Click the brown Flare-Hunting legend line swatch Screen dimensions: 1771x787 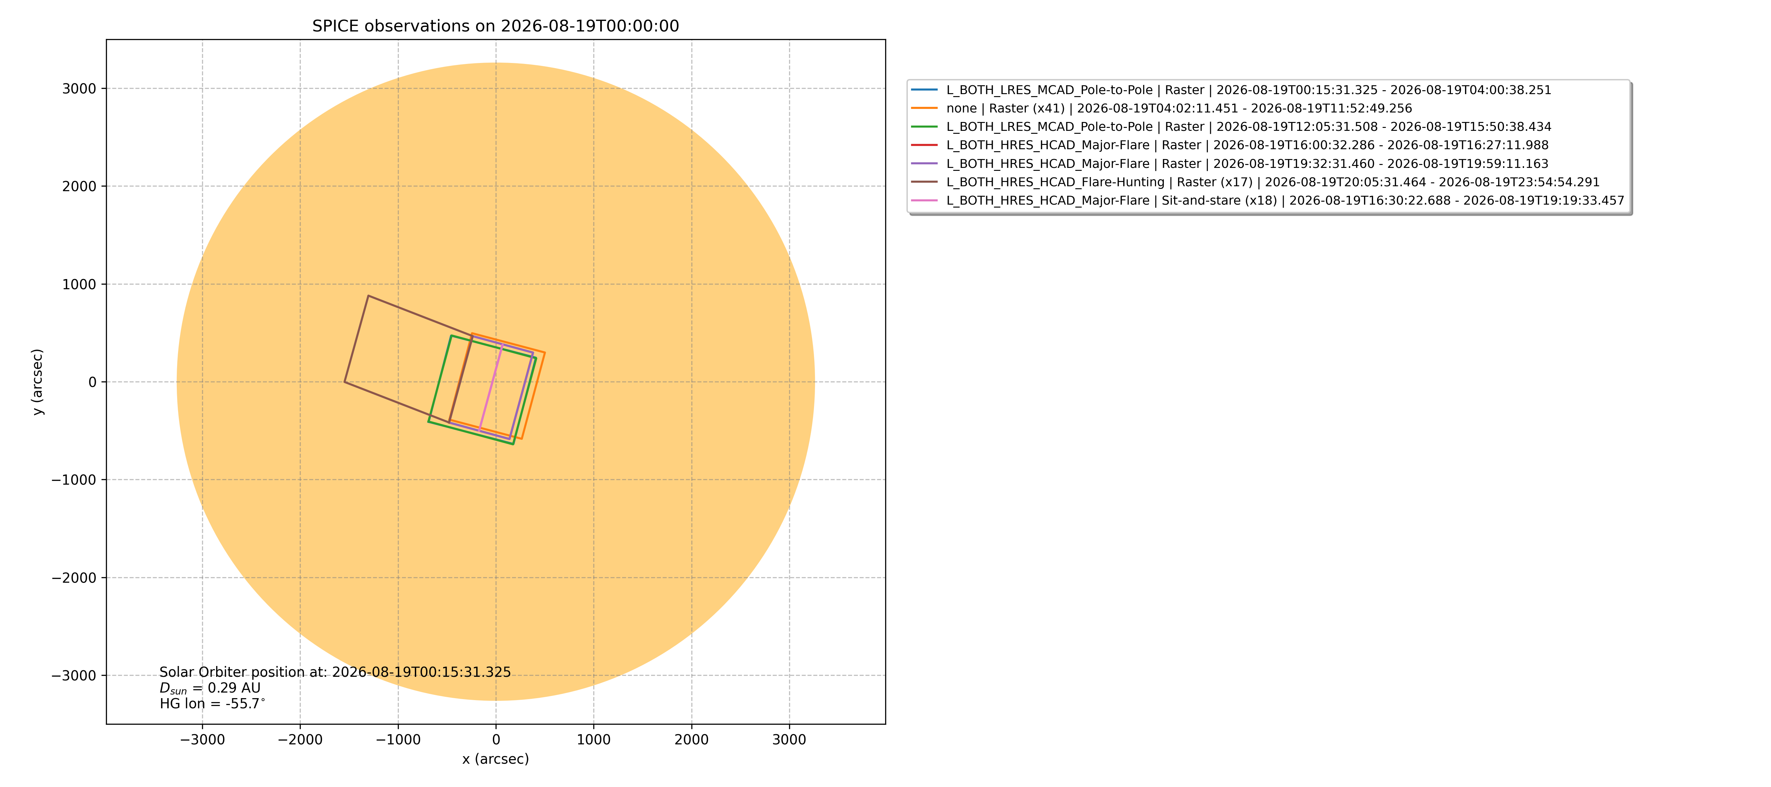pyautogui.click(x=924, y=182)
